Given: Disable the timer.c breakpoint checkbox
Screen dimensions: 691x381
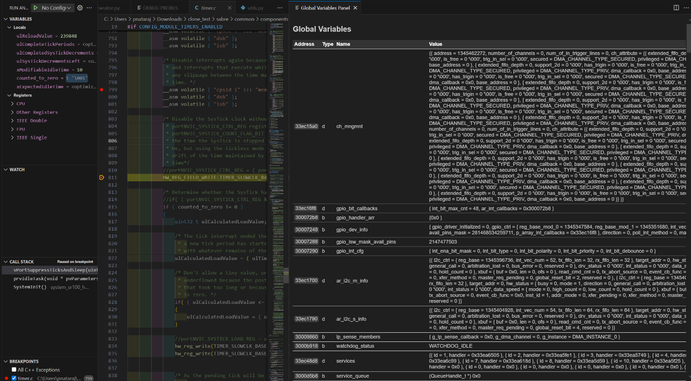Looking at the screenshot, I should 14,379.
